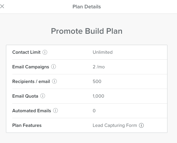Click the Lead Capturing Form text
Image resolution: width=177 pixels, height=143 pixels.
(x=115, y=125)
